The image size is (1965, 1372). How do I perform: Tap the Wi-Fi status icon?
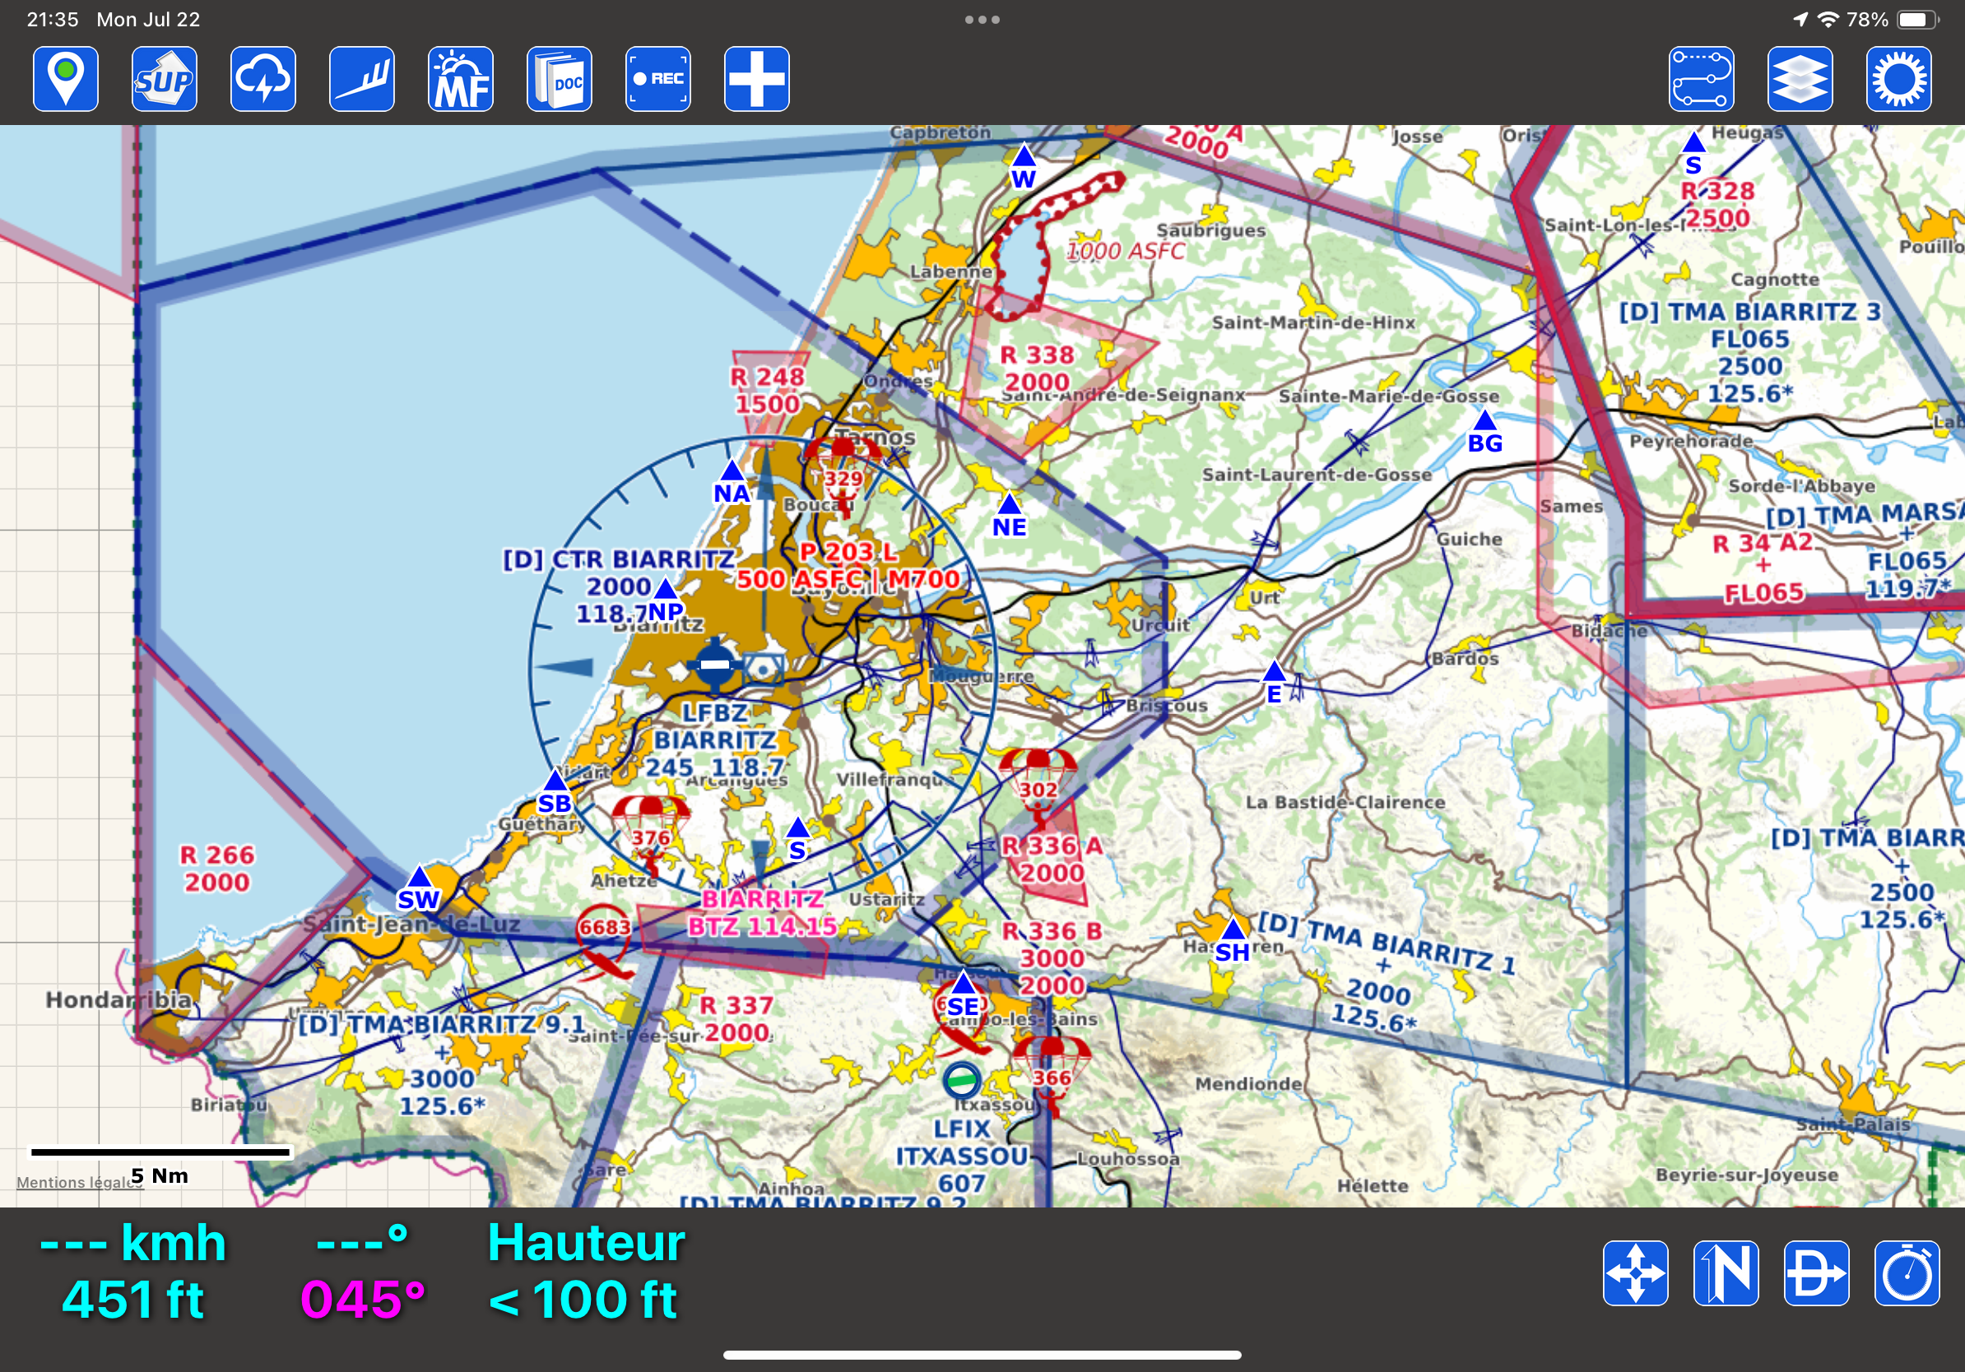(1828, 19)
